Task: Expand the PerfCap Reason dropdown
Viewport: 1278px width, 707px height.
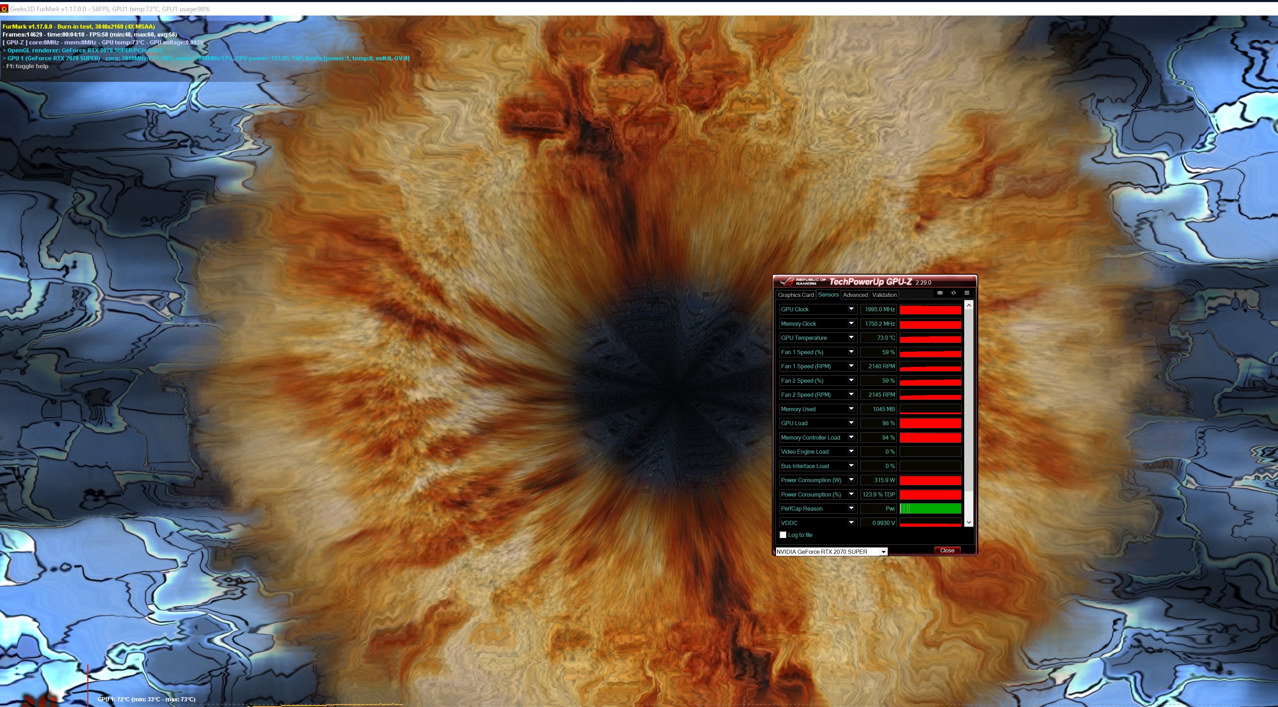Action: [x=851, y=508]
